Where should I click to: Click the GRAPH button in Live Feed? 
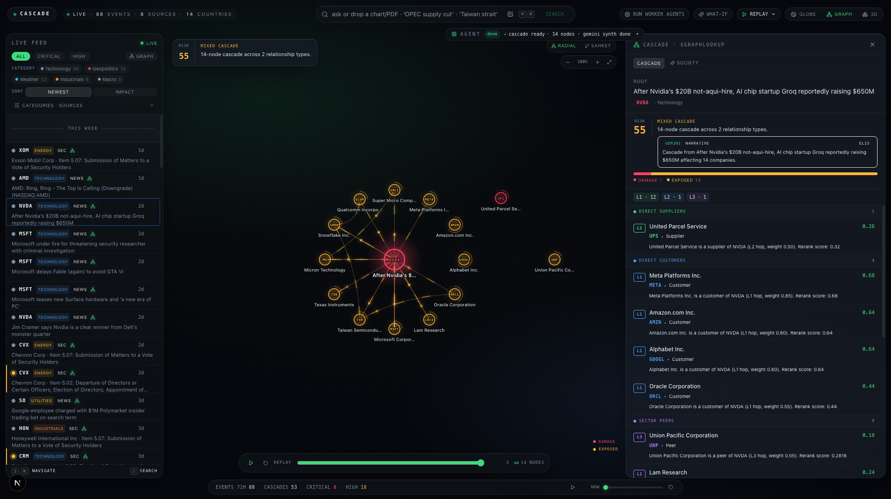[x=142, y=57]
